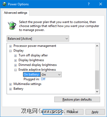Click the scrollbar down arrow

97,92
